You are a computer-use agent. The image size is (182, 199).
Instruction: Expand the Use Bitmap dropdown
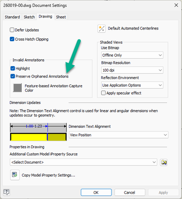click(x=132, y=55)
